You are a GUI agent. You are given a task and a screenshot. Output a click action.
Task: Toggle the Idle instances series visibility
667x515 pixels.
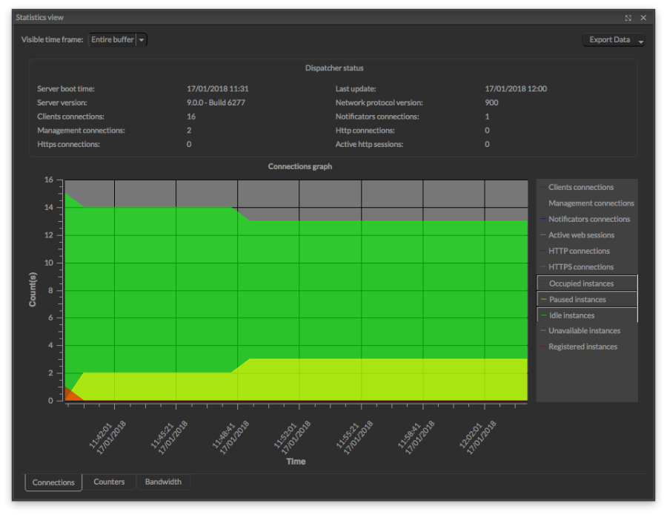pyautogui.click(x=586, y=315)
